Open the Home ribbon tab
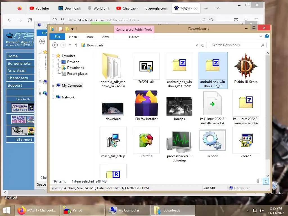The image size is (288, 216). [73, 37]
